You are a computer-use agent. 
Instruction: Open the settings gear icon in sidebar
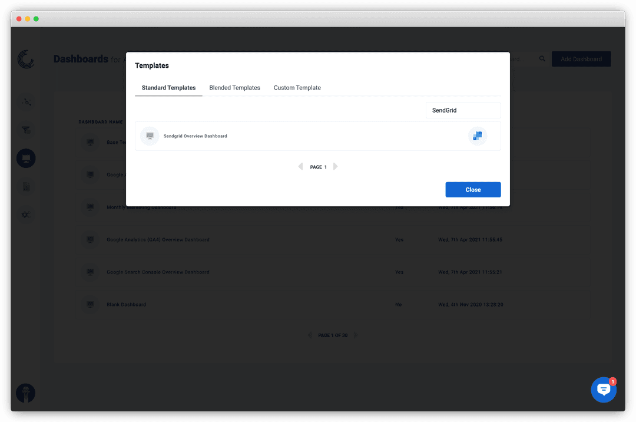point(26,215)
